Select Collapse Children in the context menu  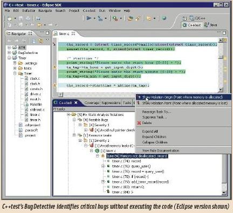point(155,142)
